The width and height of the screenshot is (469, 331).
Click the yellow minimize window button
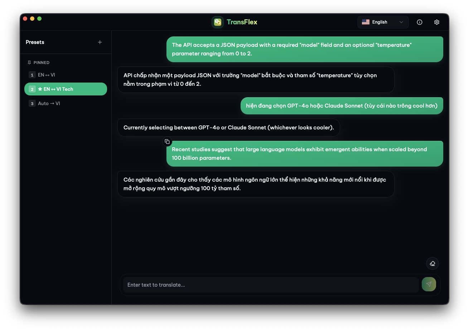[32, 19]
